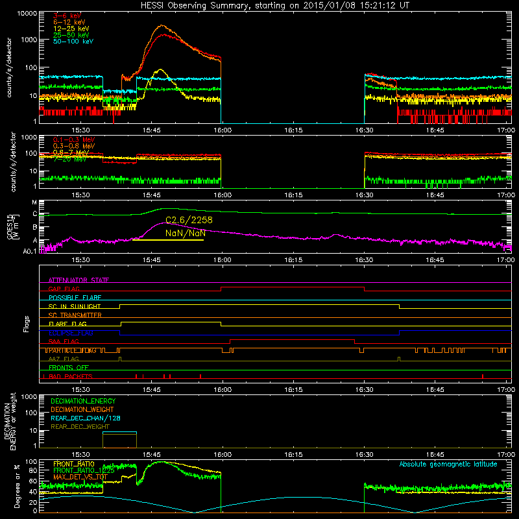
Task: Click the Flags axis label
Action: [x=26, y=324]
